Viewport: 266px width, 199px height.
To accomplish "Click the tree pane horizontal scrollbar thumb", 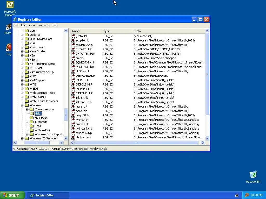I will [x=37, y=143].
